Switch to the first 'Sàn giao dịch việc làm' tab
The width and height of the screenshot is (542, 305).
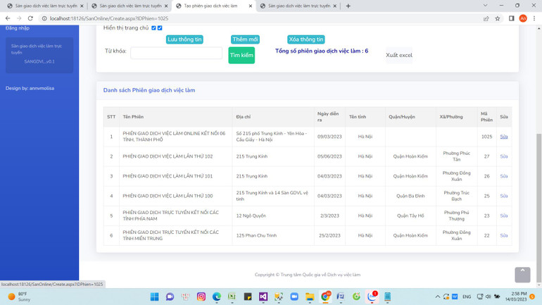pyautogui.click(x=42, y=6)
